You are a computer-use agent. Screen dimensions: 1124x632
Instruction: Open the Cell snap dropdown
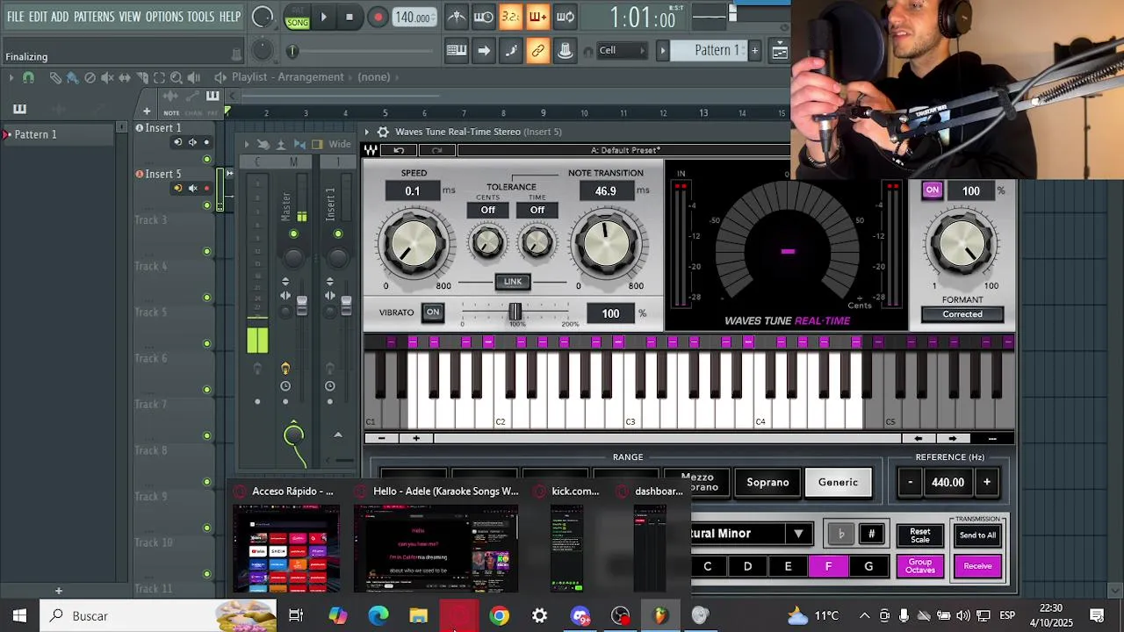[x=622, y=50]
